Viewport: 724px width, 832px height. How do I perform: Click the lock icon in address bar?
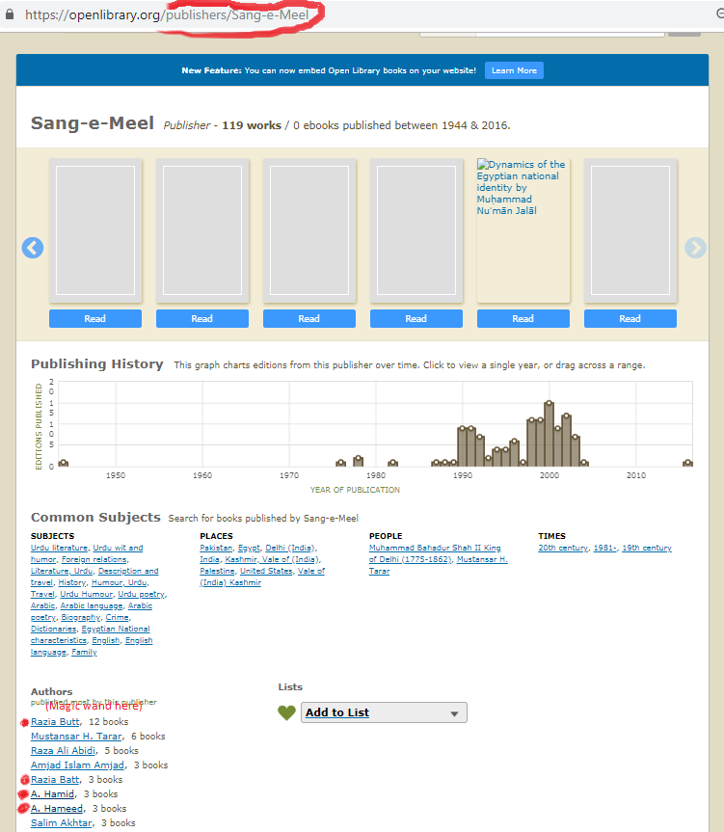[x=10, y=14]
